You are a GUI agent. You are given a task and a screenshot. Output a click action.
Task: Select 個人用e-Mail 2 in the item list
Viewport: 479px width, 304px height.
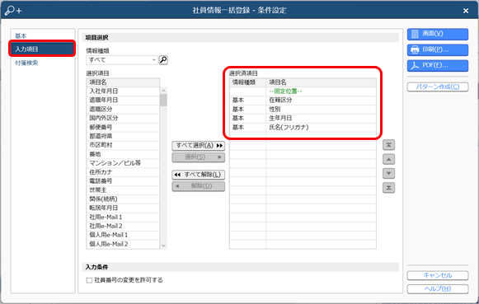[123, 244]
